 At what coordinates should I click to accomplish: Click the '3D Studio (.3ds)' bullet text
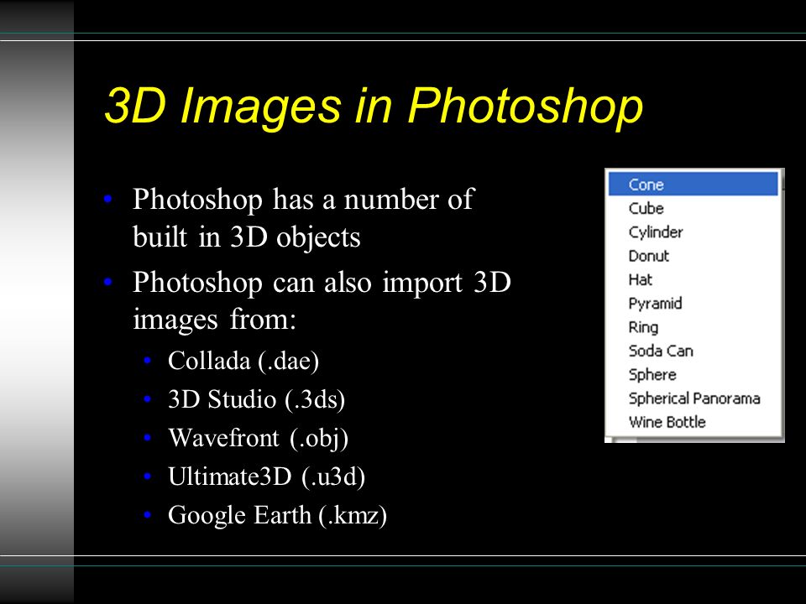(x=257, y=399)
